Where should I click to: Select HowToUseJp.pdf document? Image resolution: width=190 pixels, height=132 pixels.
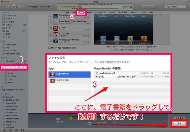point(132,73)
